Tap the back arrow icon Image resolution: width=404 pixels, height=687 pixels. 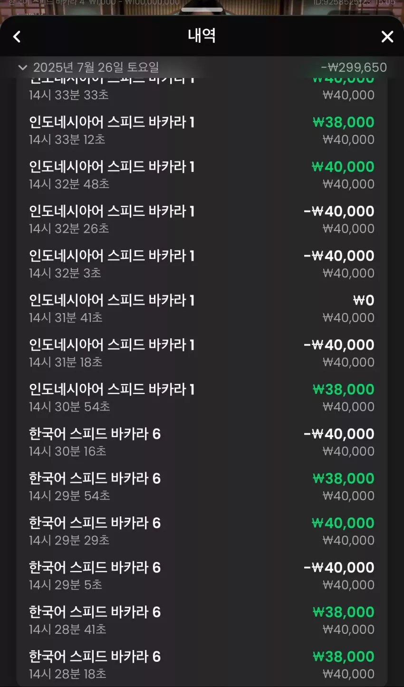(x=17, y=37)
